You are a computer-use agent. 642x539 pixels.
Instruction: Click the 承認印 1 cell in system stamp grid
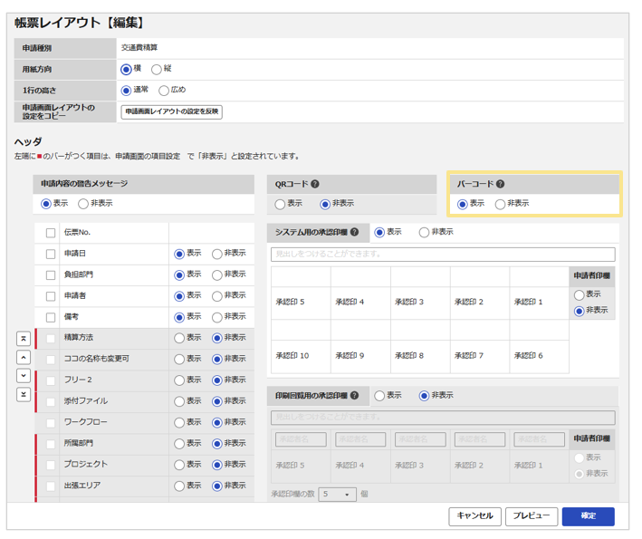[540, 302]
